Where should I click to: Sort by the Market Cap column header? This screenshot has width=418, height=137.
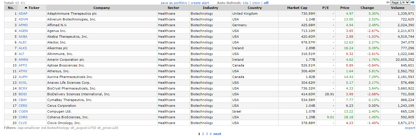[297, 8]
